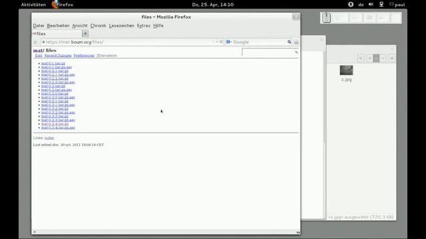This screenshot has width=426, height=239.
Task: Open the volume icon in top panel
Action: pos(371,5)
